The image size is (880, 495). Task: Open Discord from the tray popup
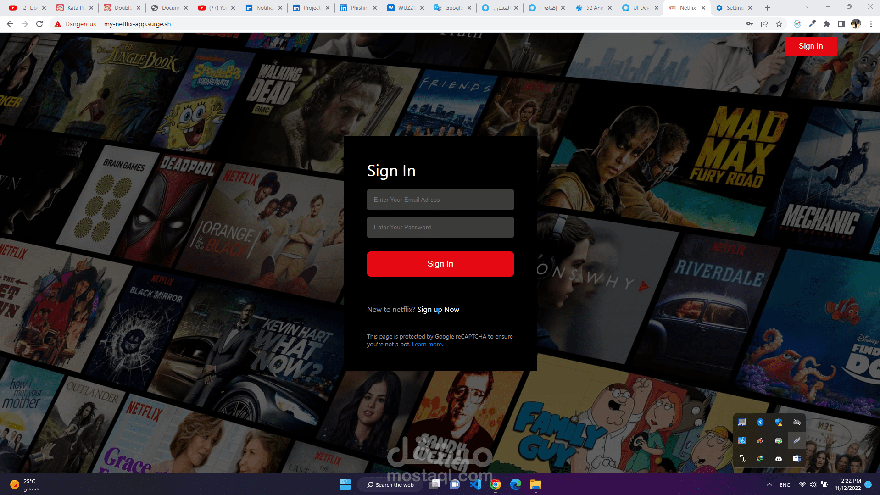pyautogui.click(x=779, y=459)
